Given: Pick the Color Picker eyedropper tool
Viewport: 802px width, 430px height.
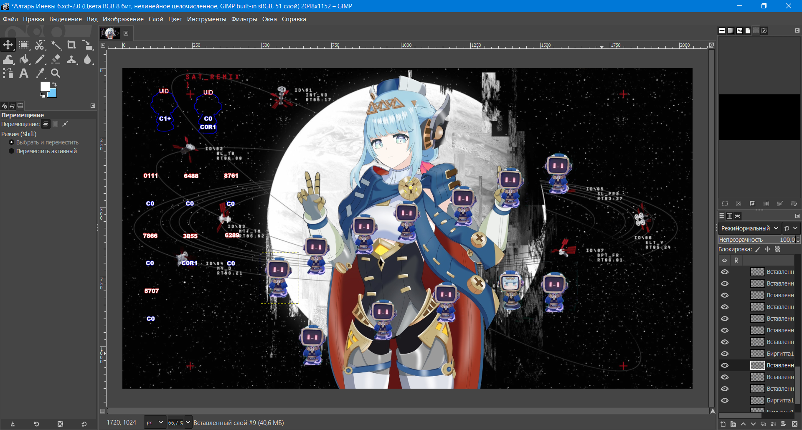Looking at the screenshot, I should click(x=40, y=73).
